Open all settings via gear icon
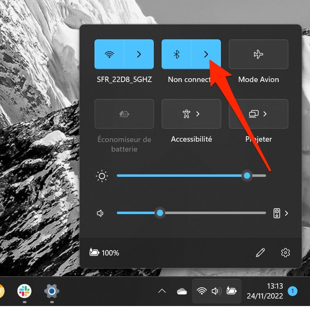Image resolution: width=310 pixels, height=323 pixels. click(286, 253)
